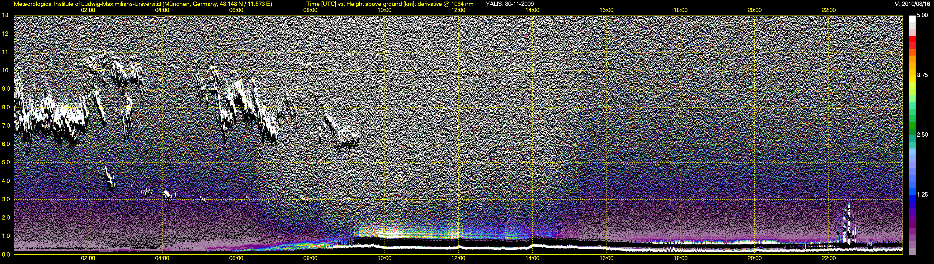The image size is (934, 264).
Task: Select the 5.00 color scale value
Action: coord(922,15)
